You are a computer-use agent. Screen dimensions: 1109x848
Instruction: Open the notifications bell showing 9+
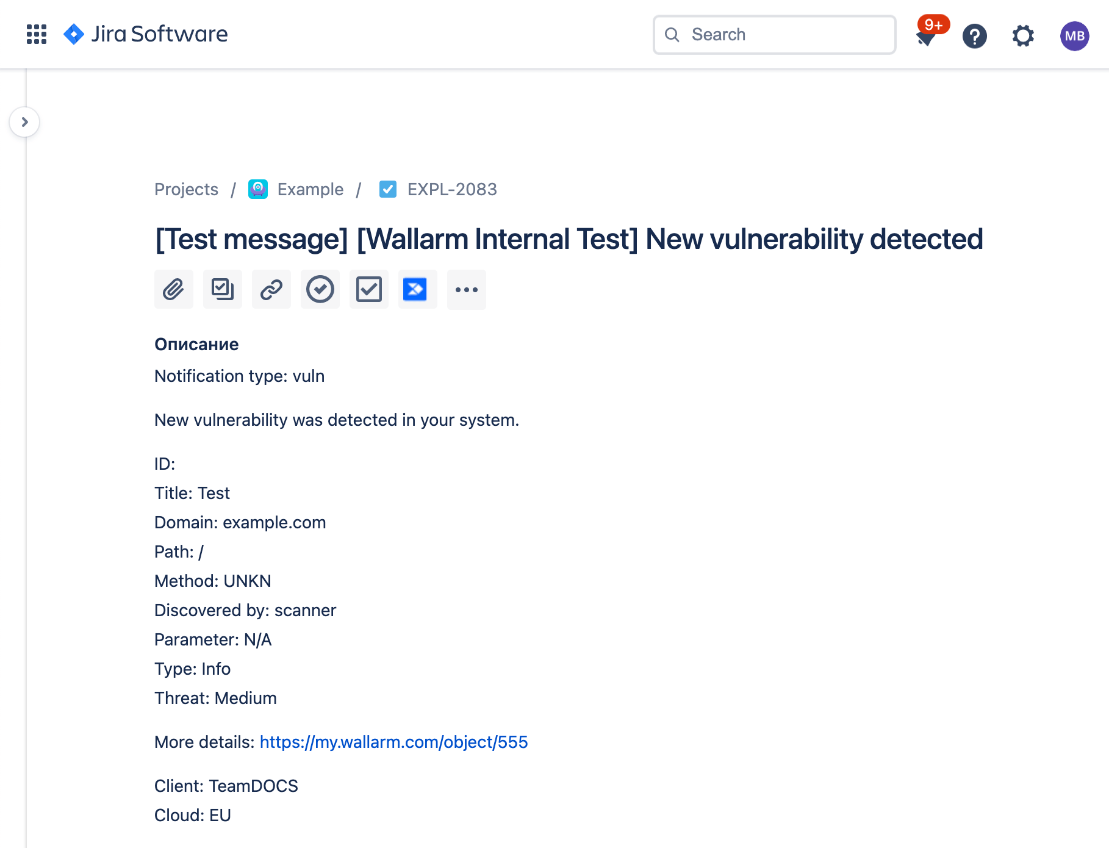[x=926, y=35]
